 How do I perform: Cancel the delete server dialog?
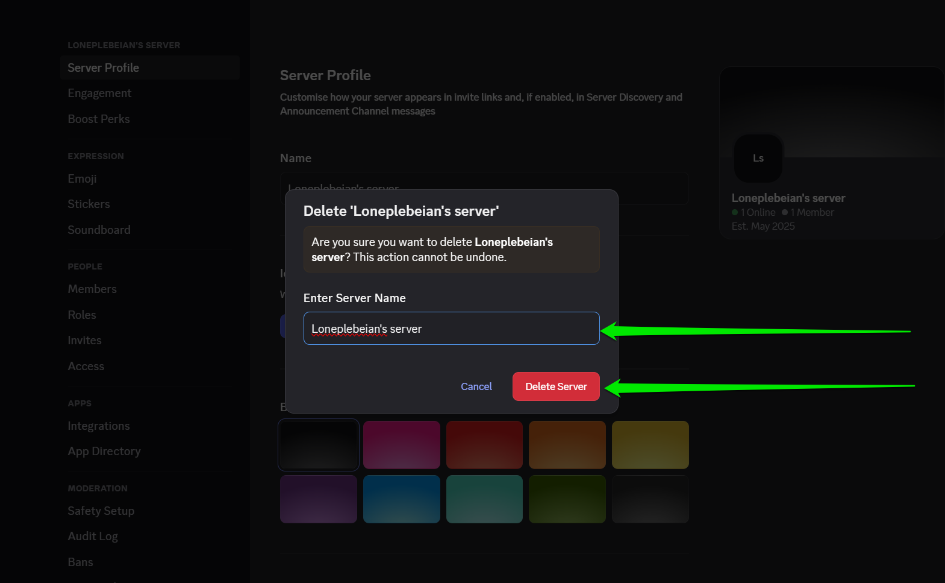click(x=476, y=386)
